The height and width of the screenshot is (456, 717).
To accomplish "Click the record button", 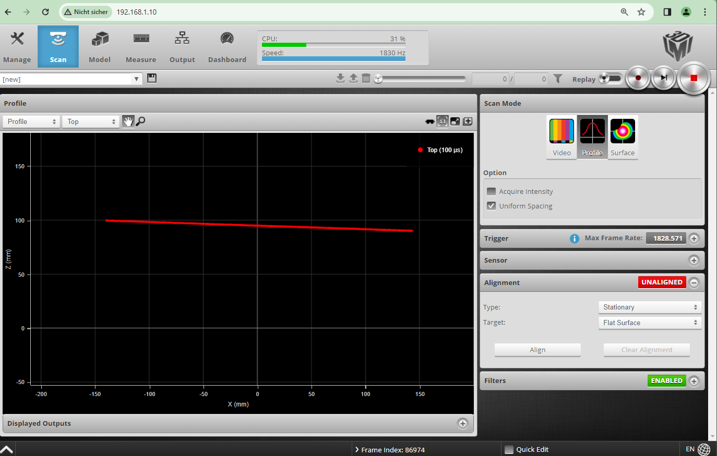I will tap(638, 78).
